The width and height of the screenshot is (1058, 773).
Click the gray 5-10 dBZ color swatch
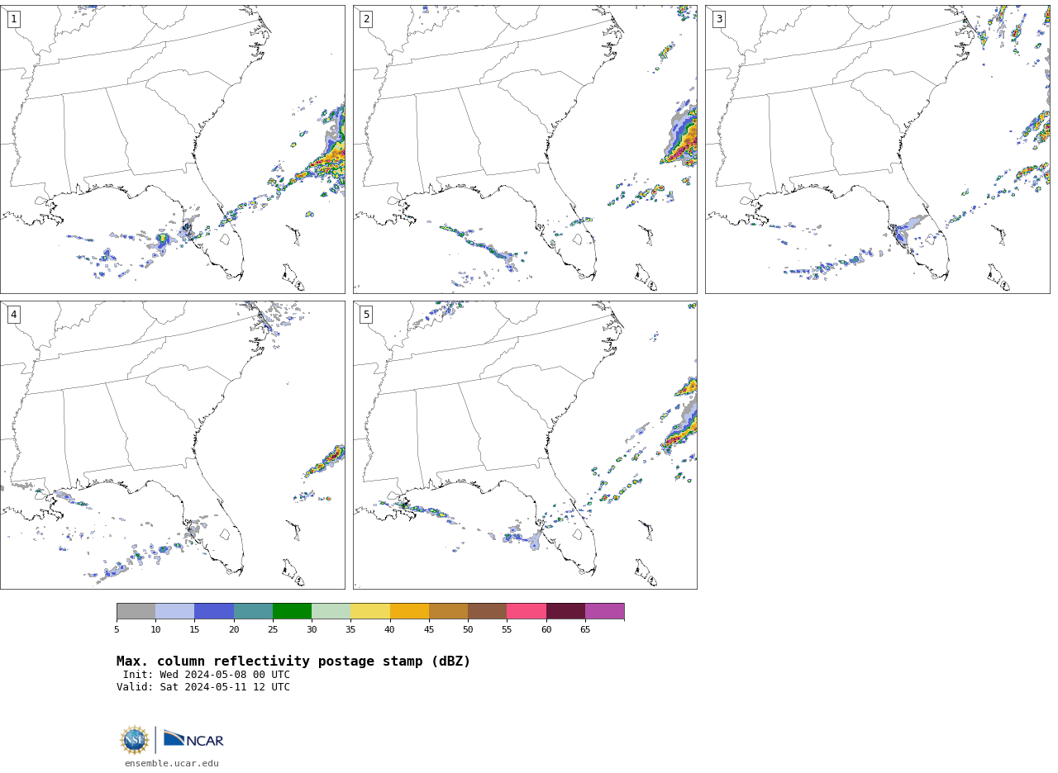coord(136,611)
